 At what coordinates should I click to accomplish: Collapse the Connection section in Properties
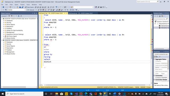(x=154, y=75)
